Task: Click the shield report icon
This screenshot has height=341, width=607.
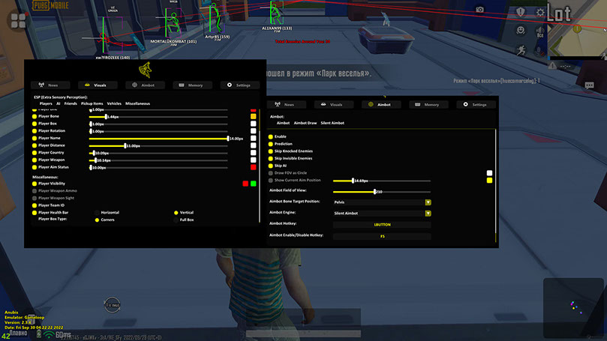Action: coord(520,13)
